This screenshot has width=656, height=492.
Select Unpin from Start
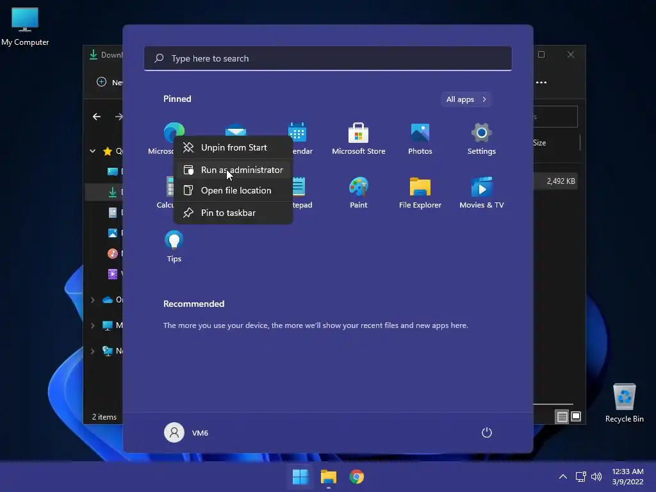233,147
